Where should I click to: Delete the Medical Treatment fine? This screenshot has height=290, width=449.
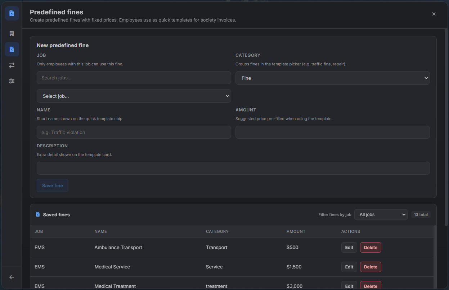[x=371, y=286]
